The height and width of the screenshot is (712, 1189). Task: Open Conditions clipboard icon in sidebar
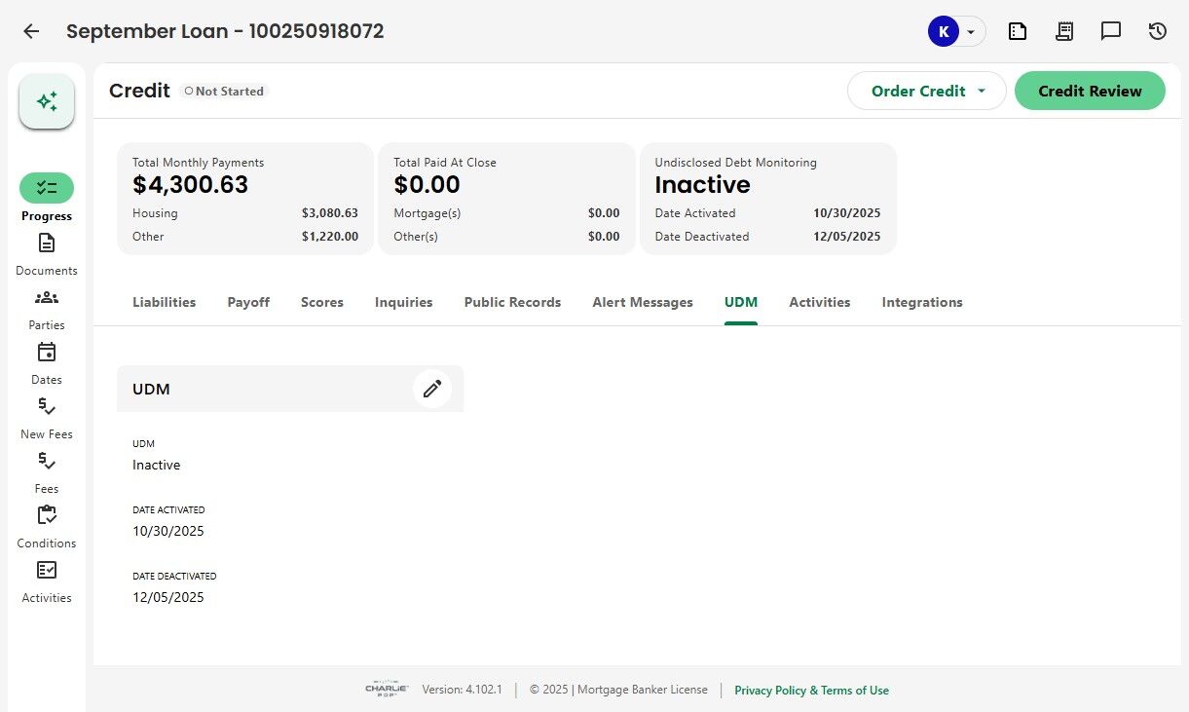[47, 516]
